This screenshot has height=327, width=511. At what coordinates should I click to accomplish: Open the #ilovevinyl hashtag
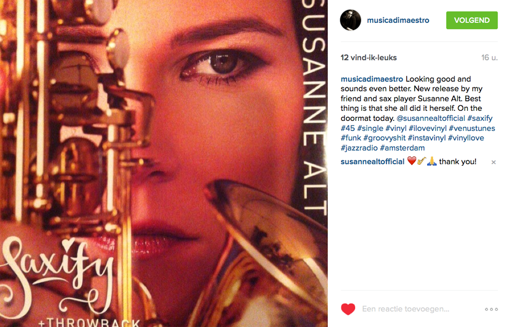tap(428, 128)
